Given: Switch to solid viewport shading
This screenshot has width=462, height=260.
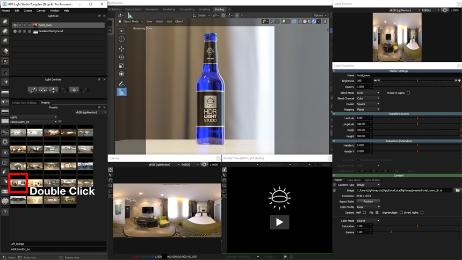Looking at the screenshot, I should tap(305, 21).
